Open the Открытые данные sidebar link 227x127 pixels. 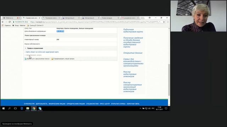pos(133,53)
